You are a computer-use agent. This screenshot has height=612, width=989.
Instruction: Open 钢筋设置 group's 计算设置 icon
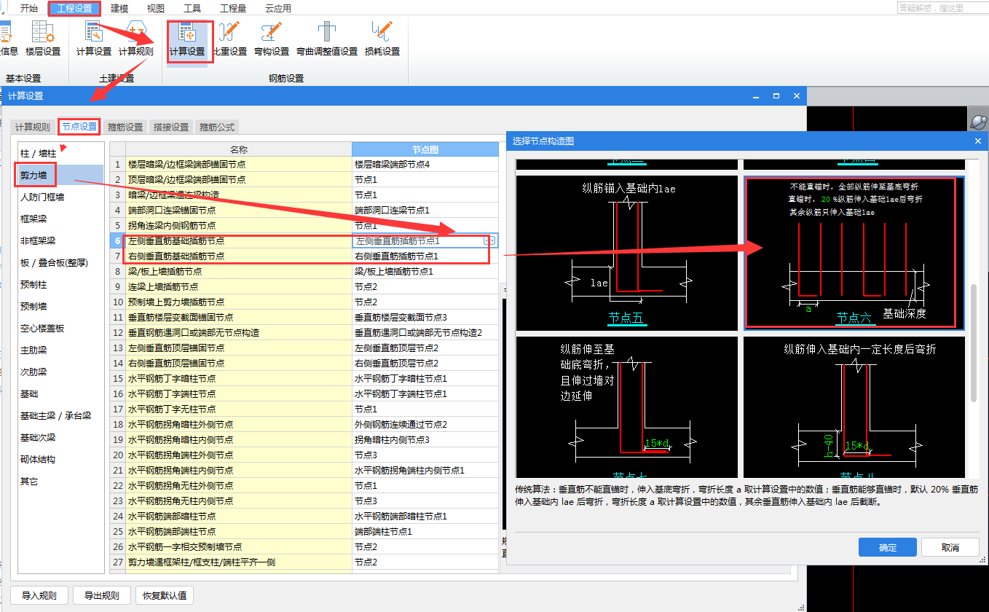[187, 39]
